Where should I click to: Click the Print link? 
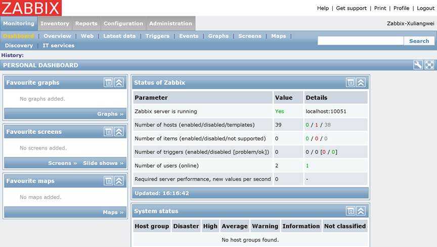pyautogui.click(x=380, y=8)
